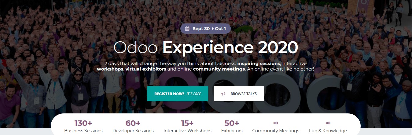The width and height of the screenshot is (412, 135).
Task: Select the Developer Sessions label
Action: pos(133,131)
